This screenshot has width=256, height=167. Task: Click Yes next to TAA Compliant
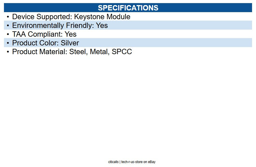71,34
